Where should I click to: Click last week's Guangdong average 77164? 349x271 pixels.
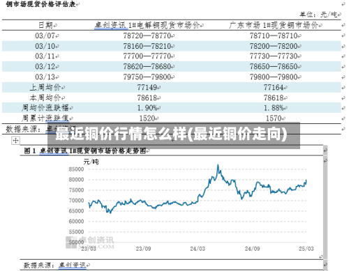(274, 87)
